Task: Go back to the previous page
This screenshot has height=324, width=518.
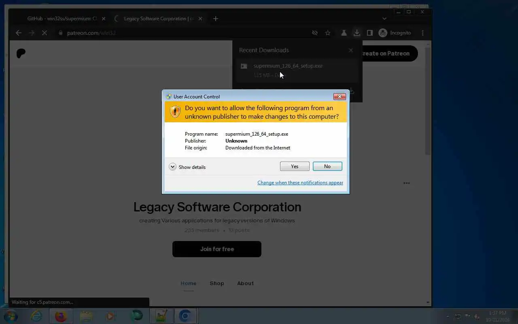Action: coord(19,33)
